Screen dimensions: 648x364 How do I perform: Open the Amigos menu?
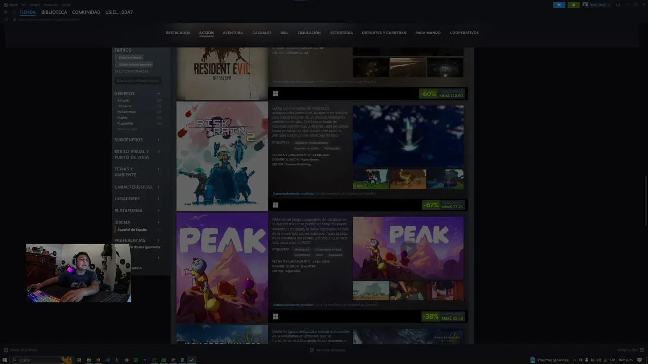coord(34,5)
